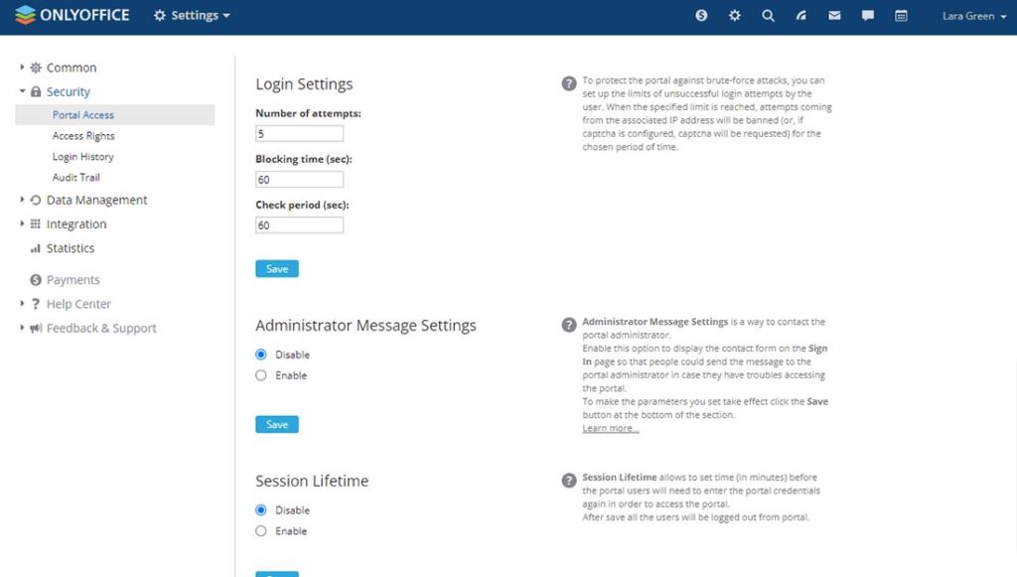
Task: Go to Statistics page
Action: click(x=71, y=248)
